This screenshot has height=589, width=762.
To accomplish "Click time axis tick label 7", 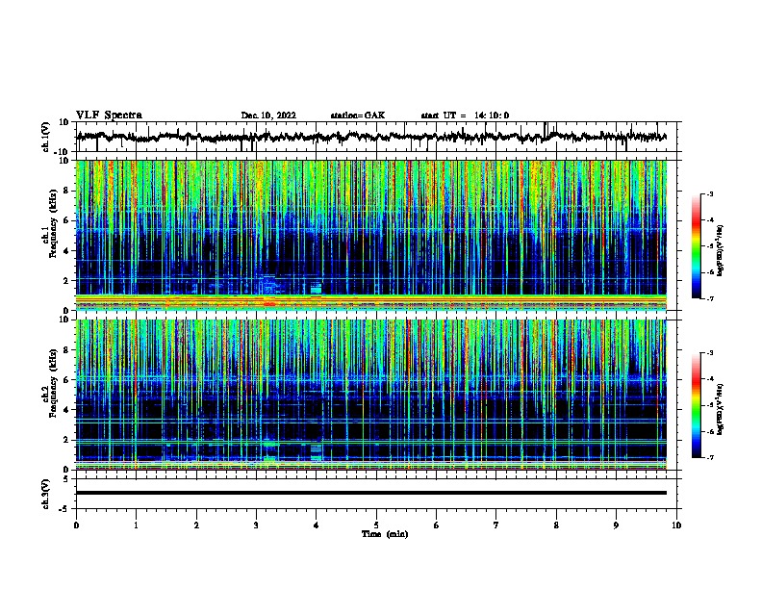I will click(x=496, y=525).
